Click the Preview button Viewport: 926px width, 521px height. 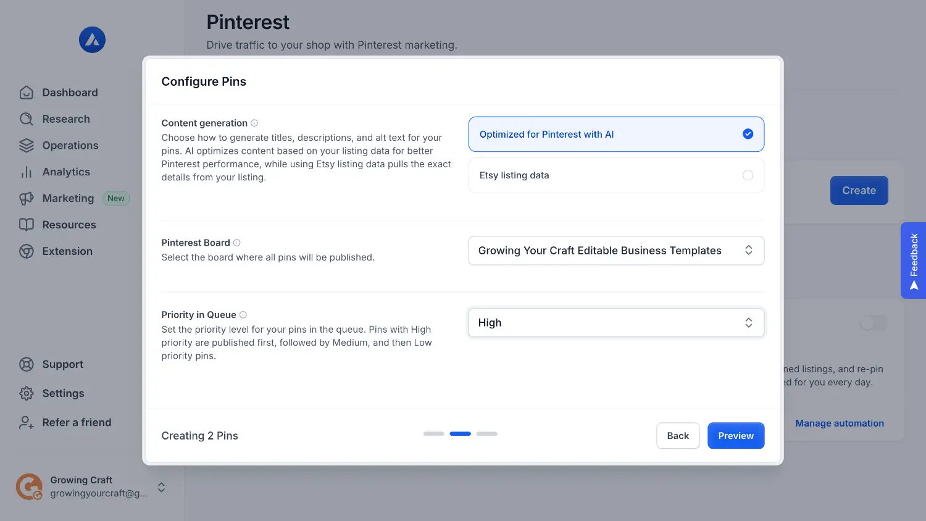(x=736, y=436)
